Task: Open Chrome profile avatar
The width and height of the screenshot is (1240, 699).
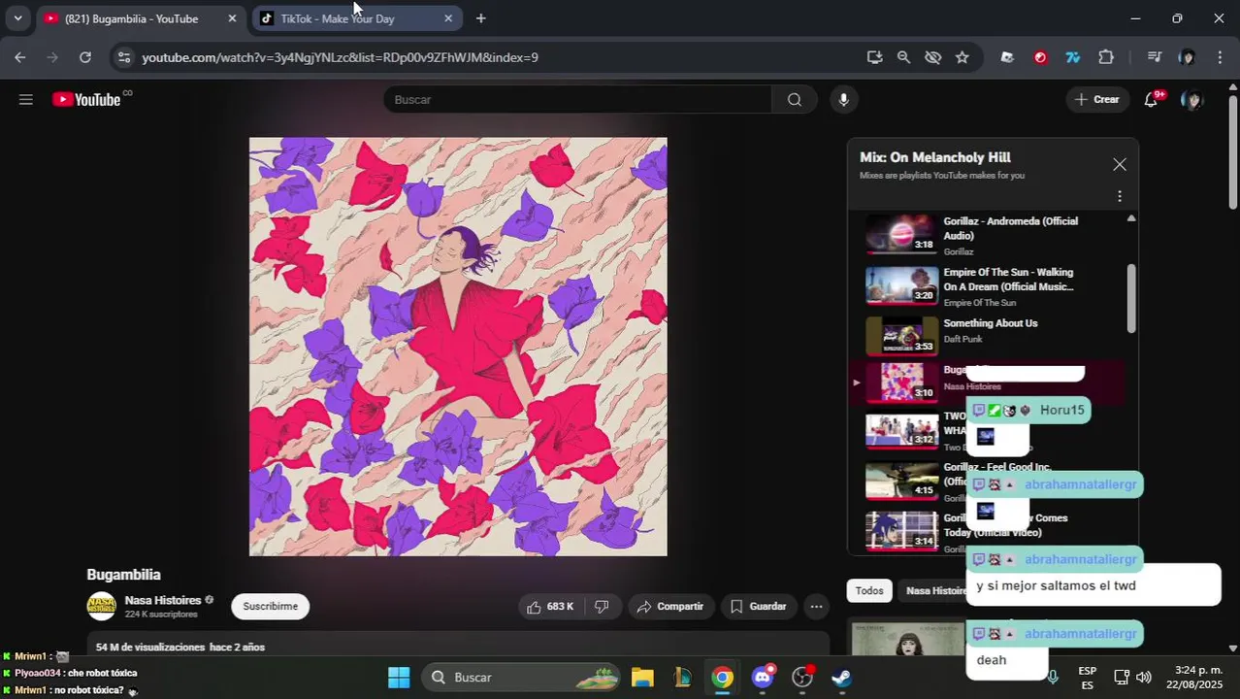Action: 1187,57
